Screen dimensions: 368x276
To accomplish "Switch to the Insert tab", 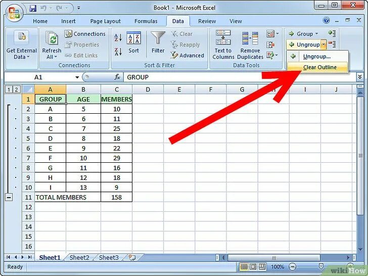I will (68, 21).
